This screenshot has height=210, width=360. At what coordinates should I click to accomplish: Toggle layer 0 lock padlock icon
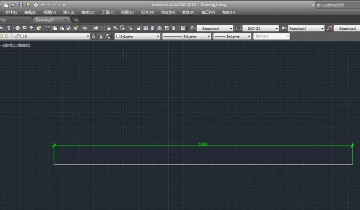point(17,36)
